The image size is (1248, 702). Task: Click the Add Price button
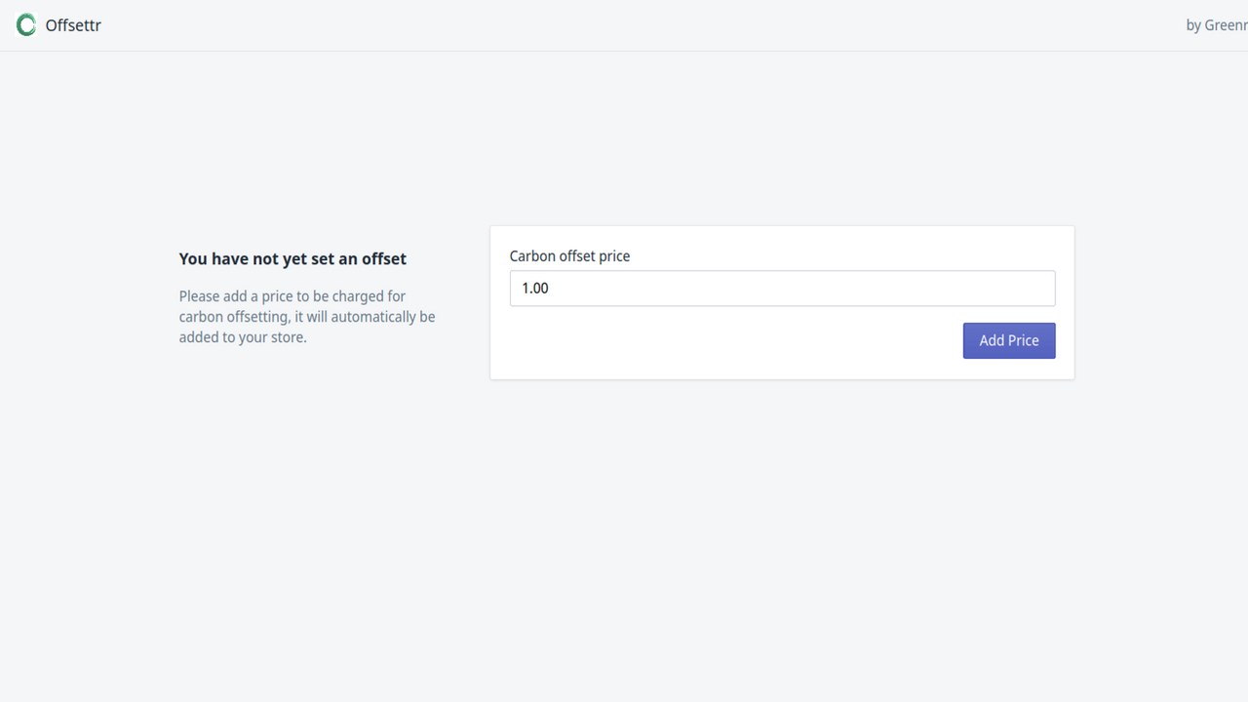point(1009,340)
